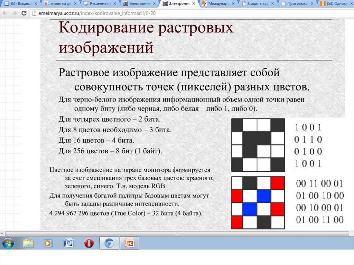354x265 pixels.
Task: Launch Windows Media Player from taskbar
Action: [x=48, y=243]
